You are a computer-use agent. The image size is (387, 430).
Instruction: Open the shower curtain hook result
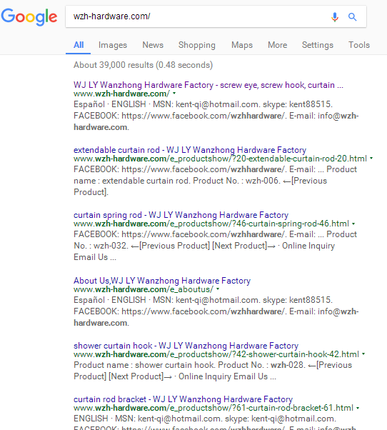pos(186,346)
